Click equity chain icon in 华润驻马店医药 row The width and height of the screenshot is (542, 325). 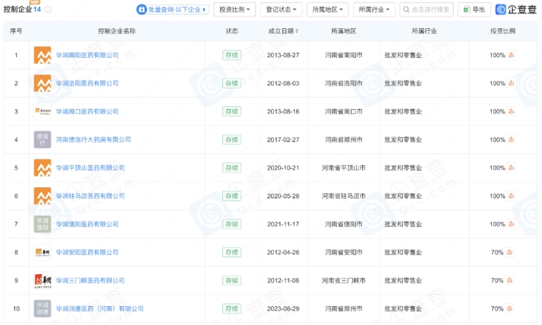click(x=511, y=196)
